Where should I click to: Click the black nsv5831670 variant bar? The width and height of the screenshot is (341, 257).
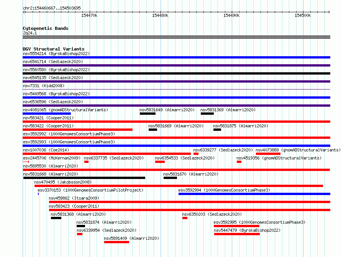(x=170, y=178)
